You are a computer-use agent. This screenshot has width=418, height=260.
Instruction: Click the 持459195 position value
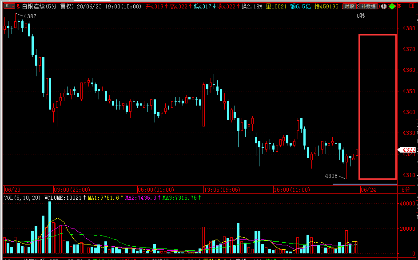[x=326, y=6]
